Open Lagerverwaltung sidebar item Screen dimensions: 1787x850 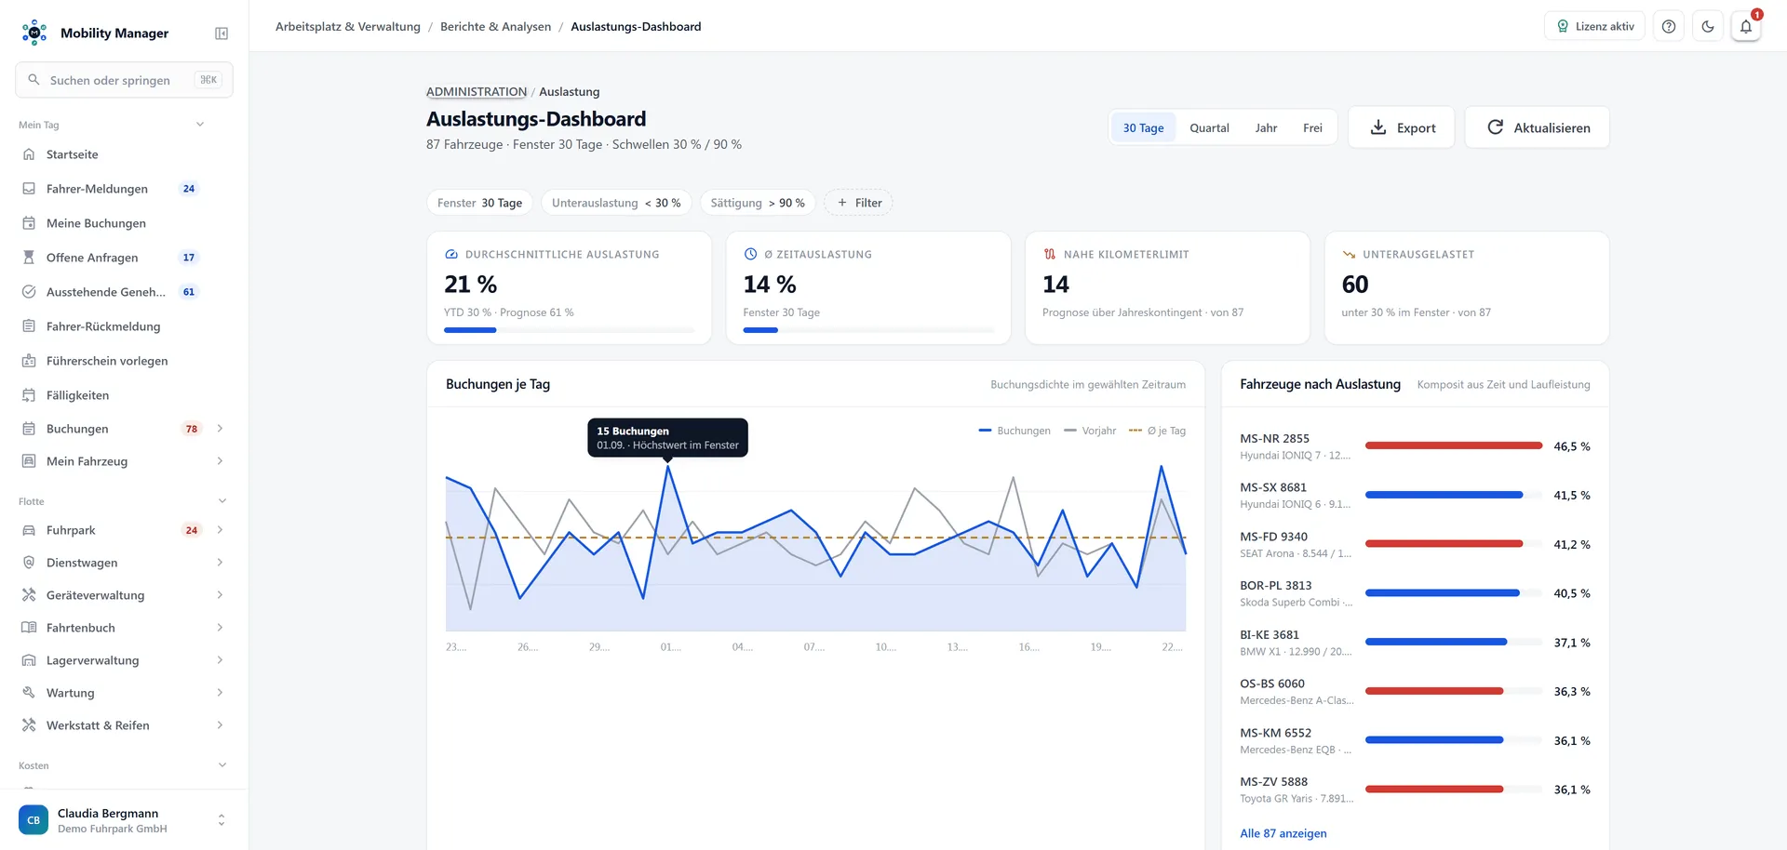pos(124,660)
